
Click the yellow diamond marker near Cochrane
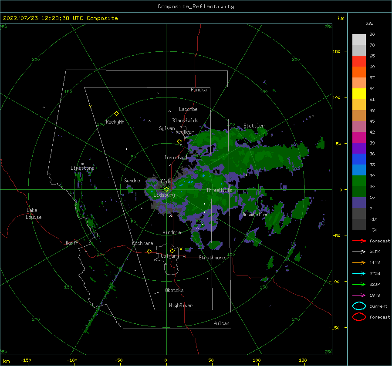[x=149, y=251]
